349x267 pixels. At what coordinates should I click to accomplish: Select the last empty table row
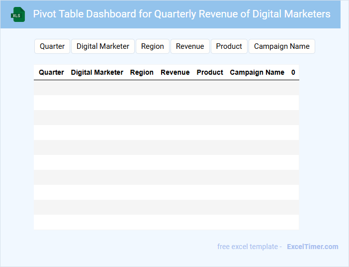pos(166,222)
